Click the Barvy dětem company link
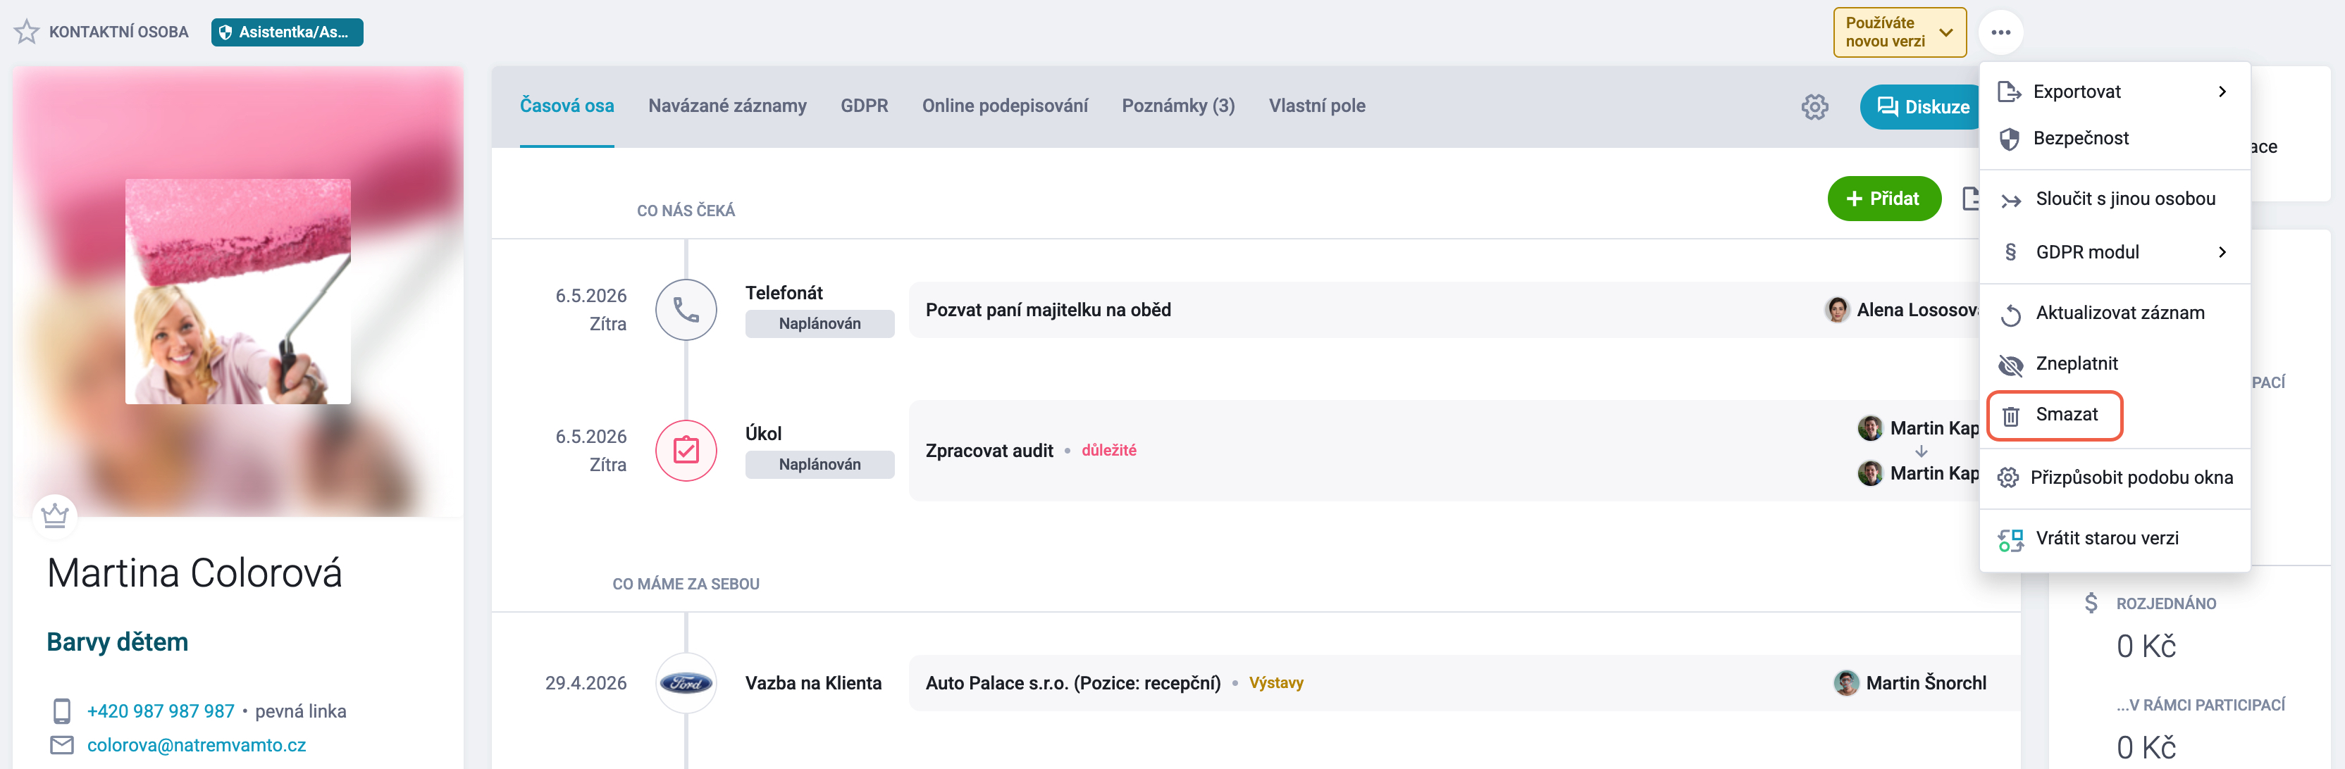Screen dimensions: 2345x769 (x=118, y=642)
